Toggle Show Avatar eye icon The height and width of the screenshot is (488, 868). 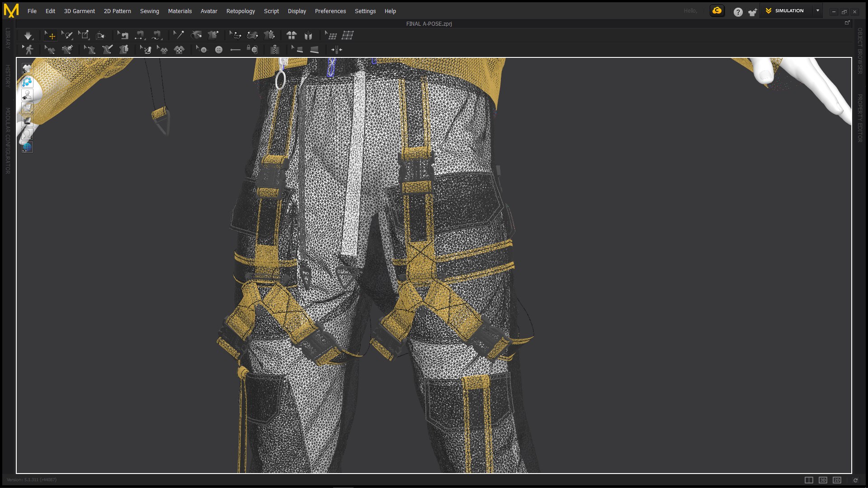point(27,95)
